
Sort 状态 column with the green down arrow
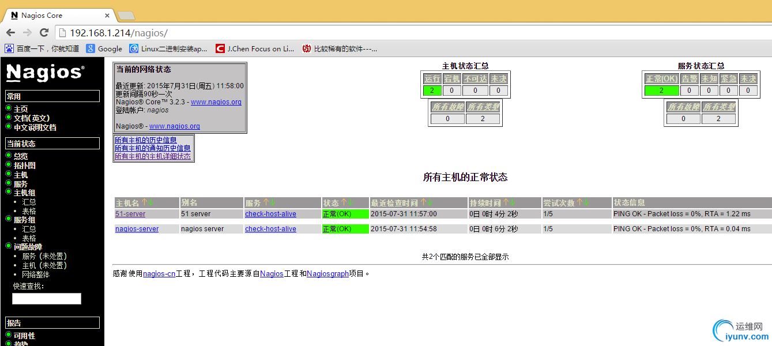351,203
